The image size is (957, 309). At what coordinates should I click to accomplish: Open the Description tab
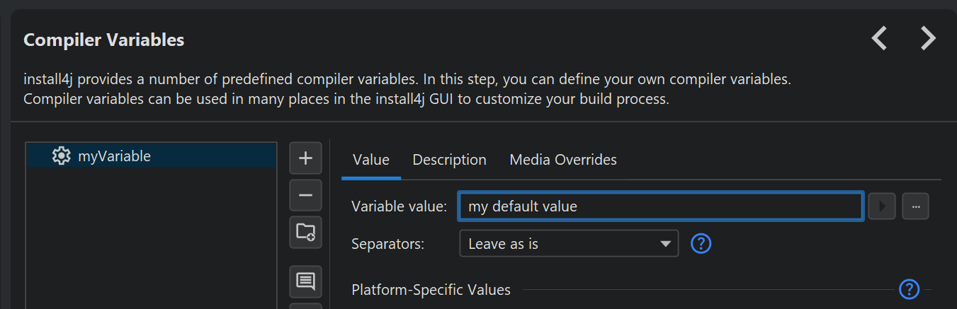coord(449,160)
